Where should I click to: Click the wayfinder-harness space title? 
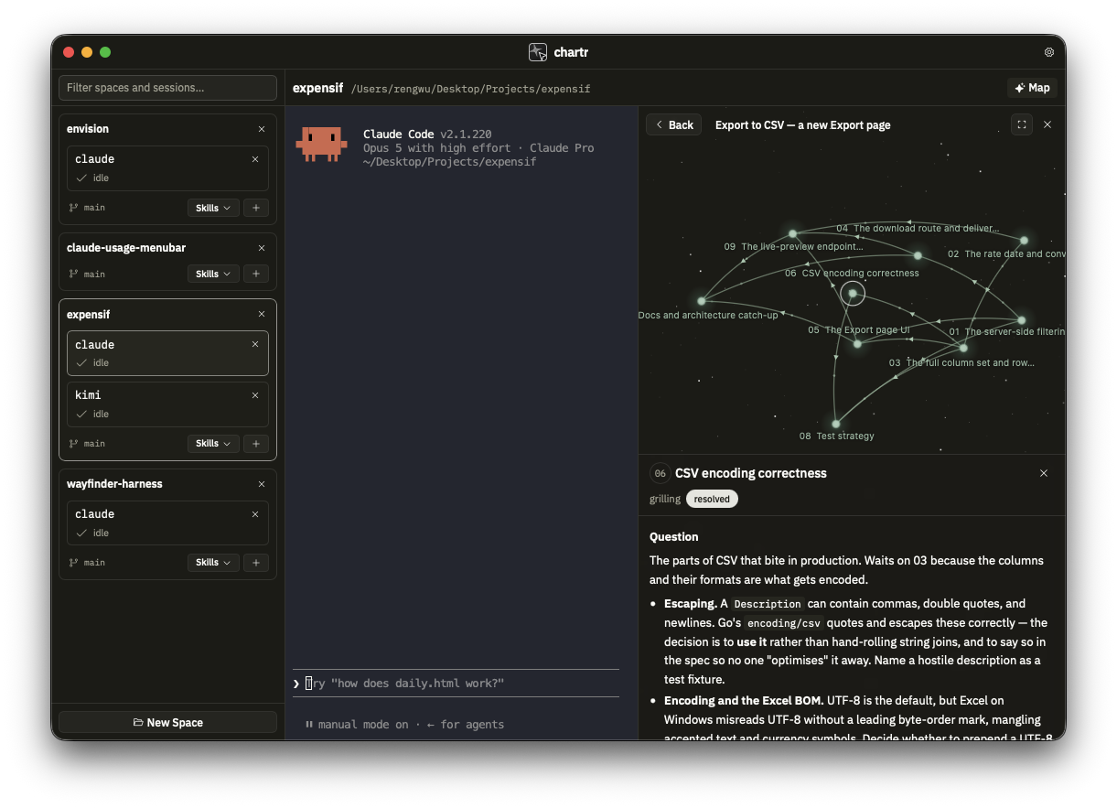click(x=114, y=484)
